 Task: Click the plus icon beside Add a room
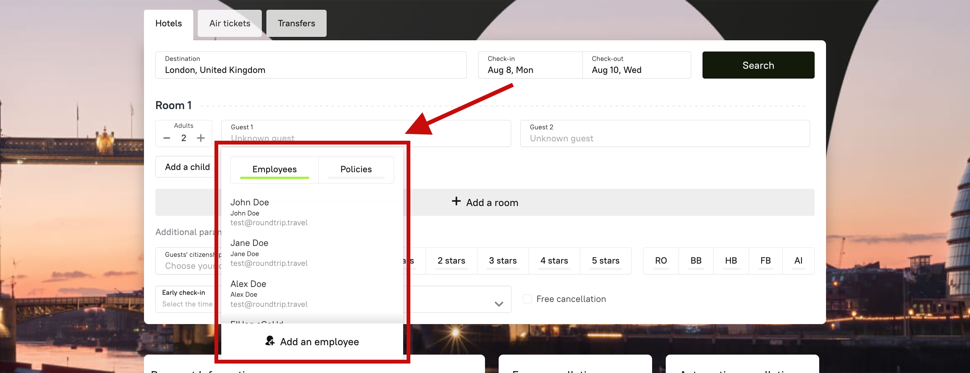pyautogui.click(x=456, y=201)
